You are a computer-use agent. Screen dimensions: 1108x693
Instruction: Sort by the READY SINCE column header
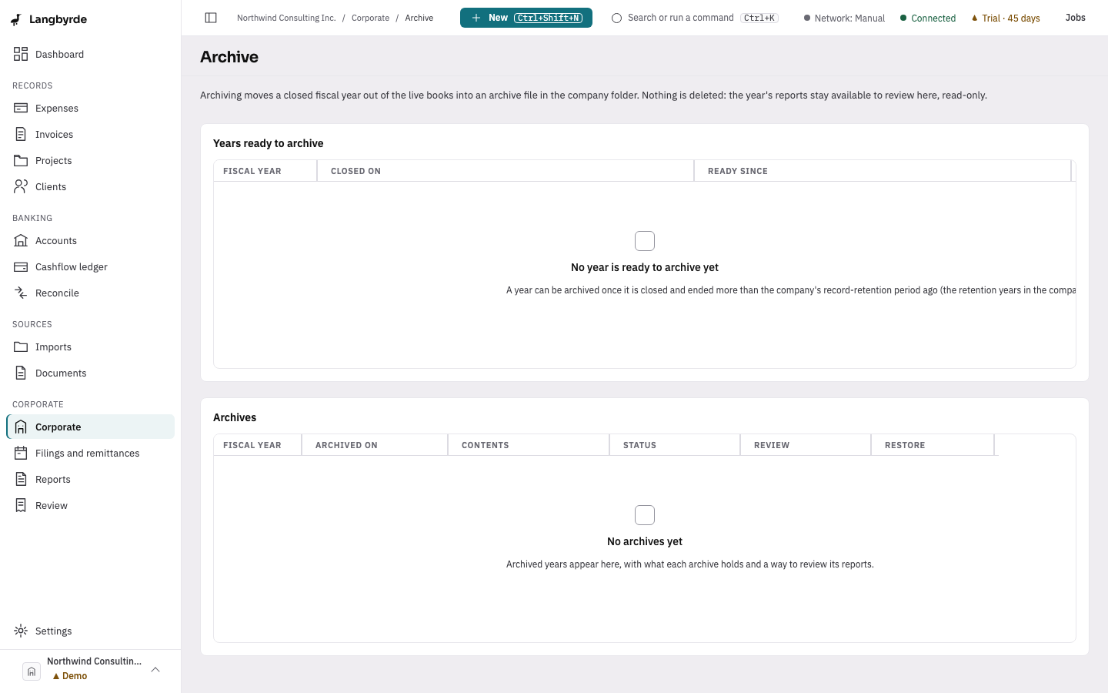click(x=883, y=171)
